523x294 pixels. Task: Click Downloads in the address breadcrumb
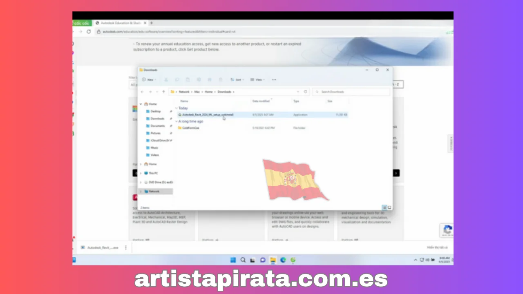224,92
